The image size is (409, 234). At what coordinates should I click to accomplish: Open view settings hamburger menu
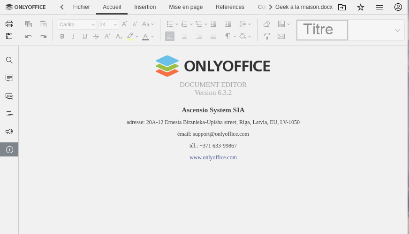pyautogui.click(x=379, y=7)
